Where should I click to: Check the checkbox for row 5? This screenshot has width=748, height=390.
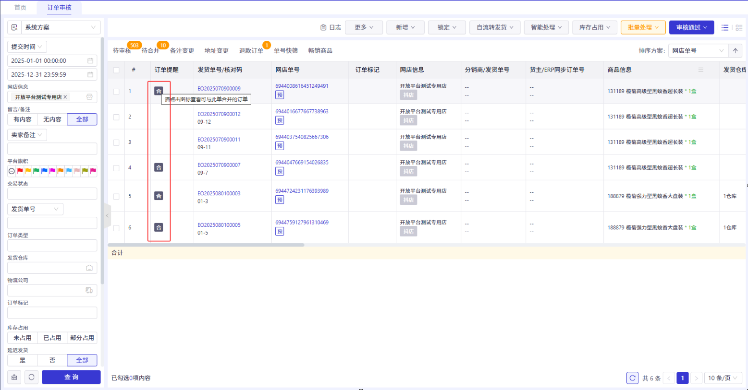(116, 196)
